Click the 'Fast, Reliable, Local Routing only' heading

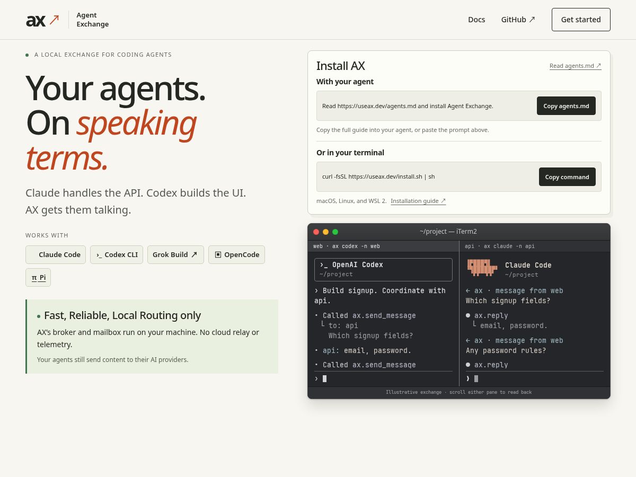[x=122, y=315]
